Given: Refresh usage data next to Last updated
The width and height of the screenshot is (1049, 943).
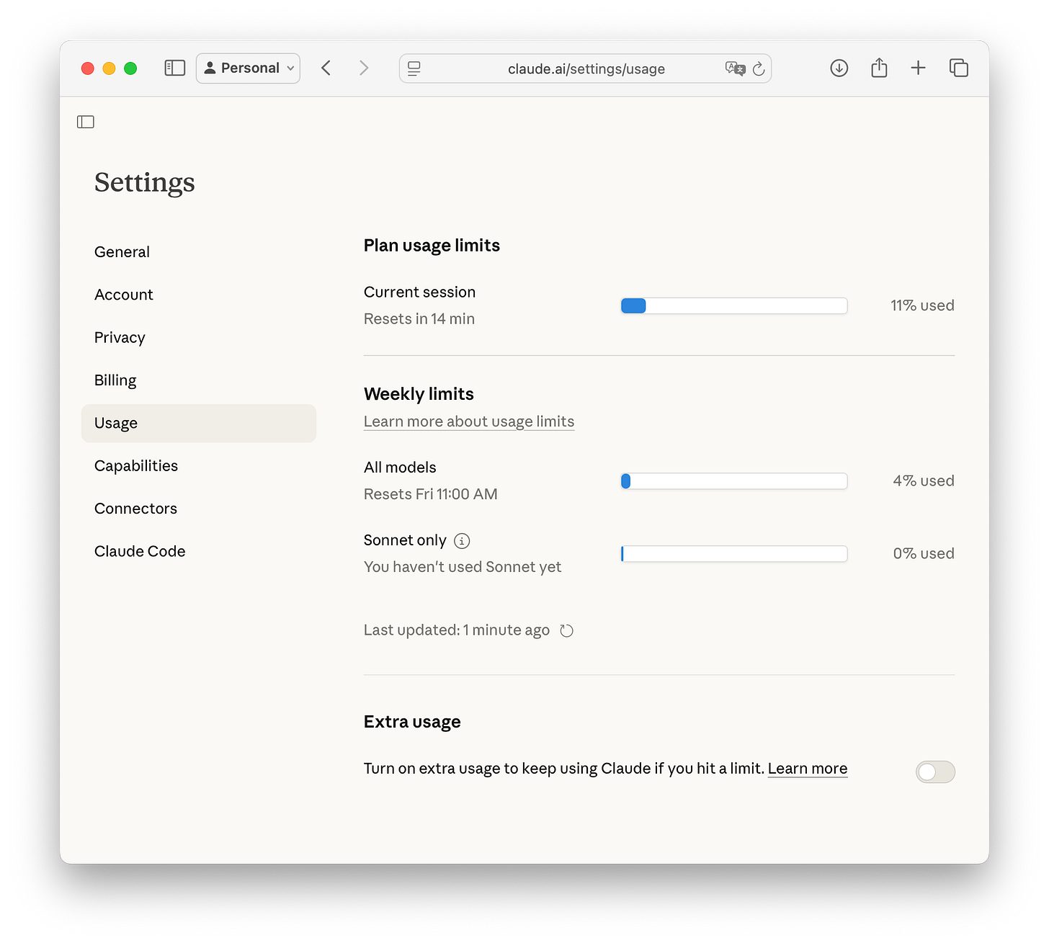Looking at the screenshot, I should coord(567,630).
